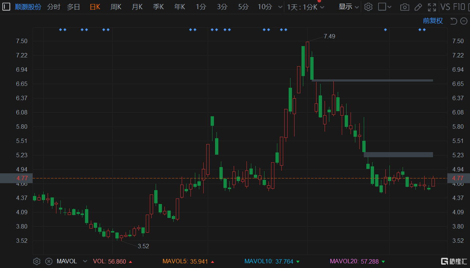The height and width of the screenshot is (268, 470).
Task: Switch to the 10分 minute chart
Action: [x=265, y=7]
